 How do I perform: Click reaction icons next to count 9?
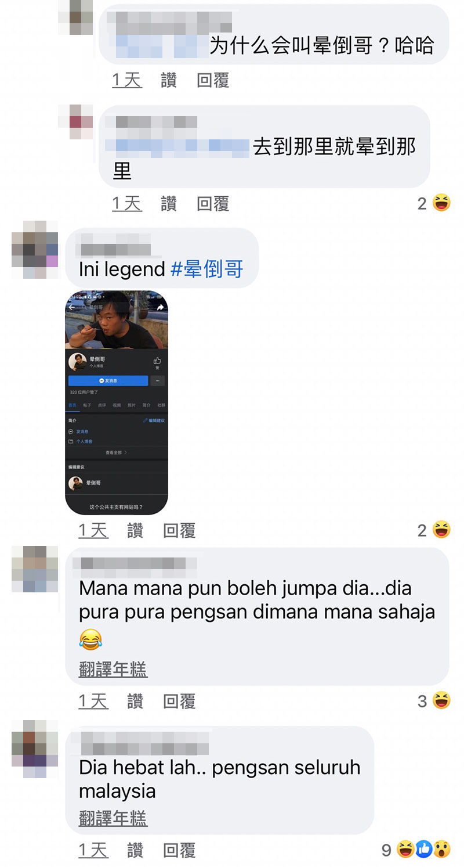point(423,850)
